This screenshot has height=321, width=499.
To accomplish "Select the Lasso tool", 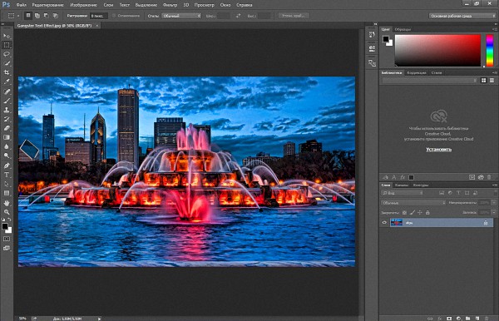I will click(x=7, y=54).
